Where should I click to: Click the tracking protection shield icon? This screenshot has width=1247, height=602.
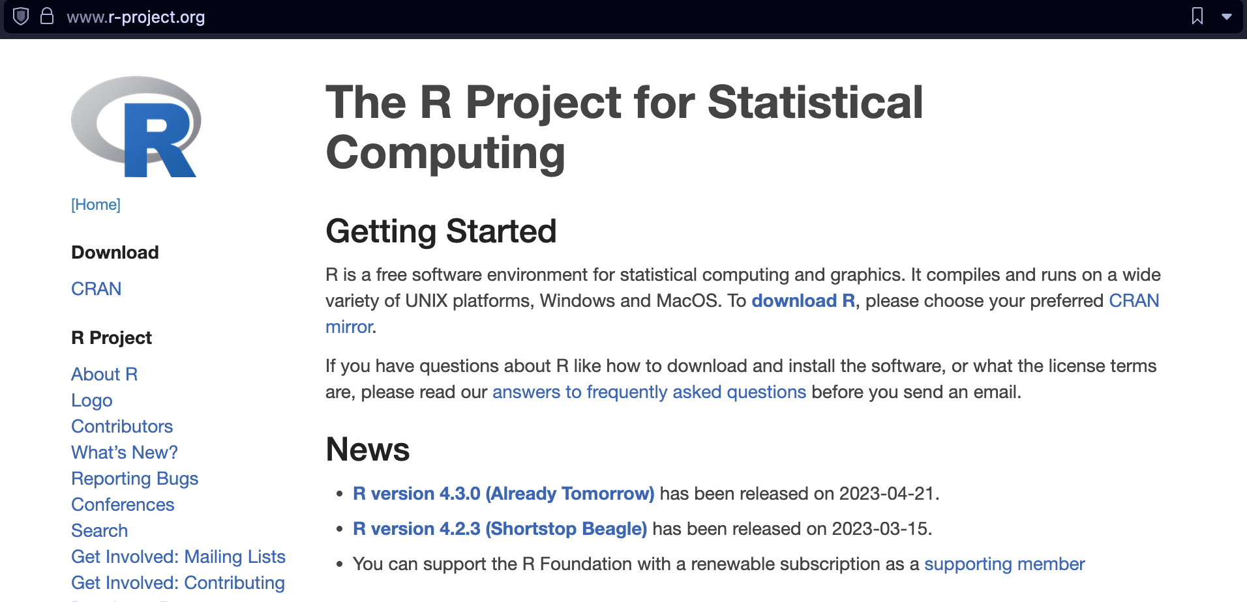pos(22,16)
